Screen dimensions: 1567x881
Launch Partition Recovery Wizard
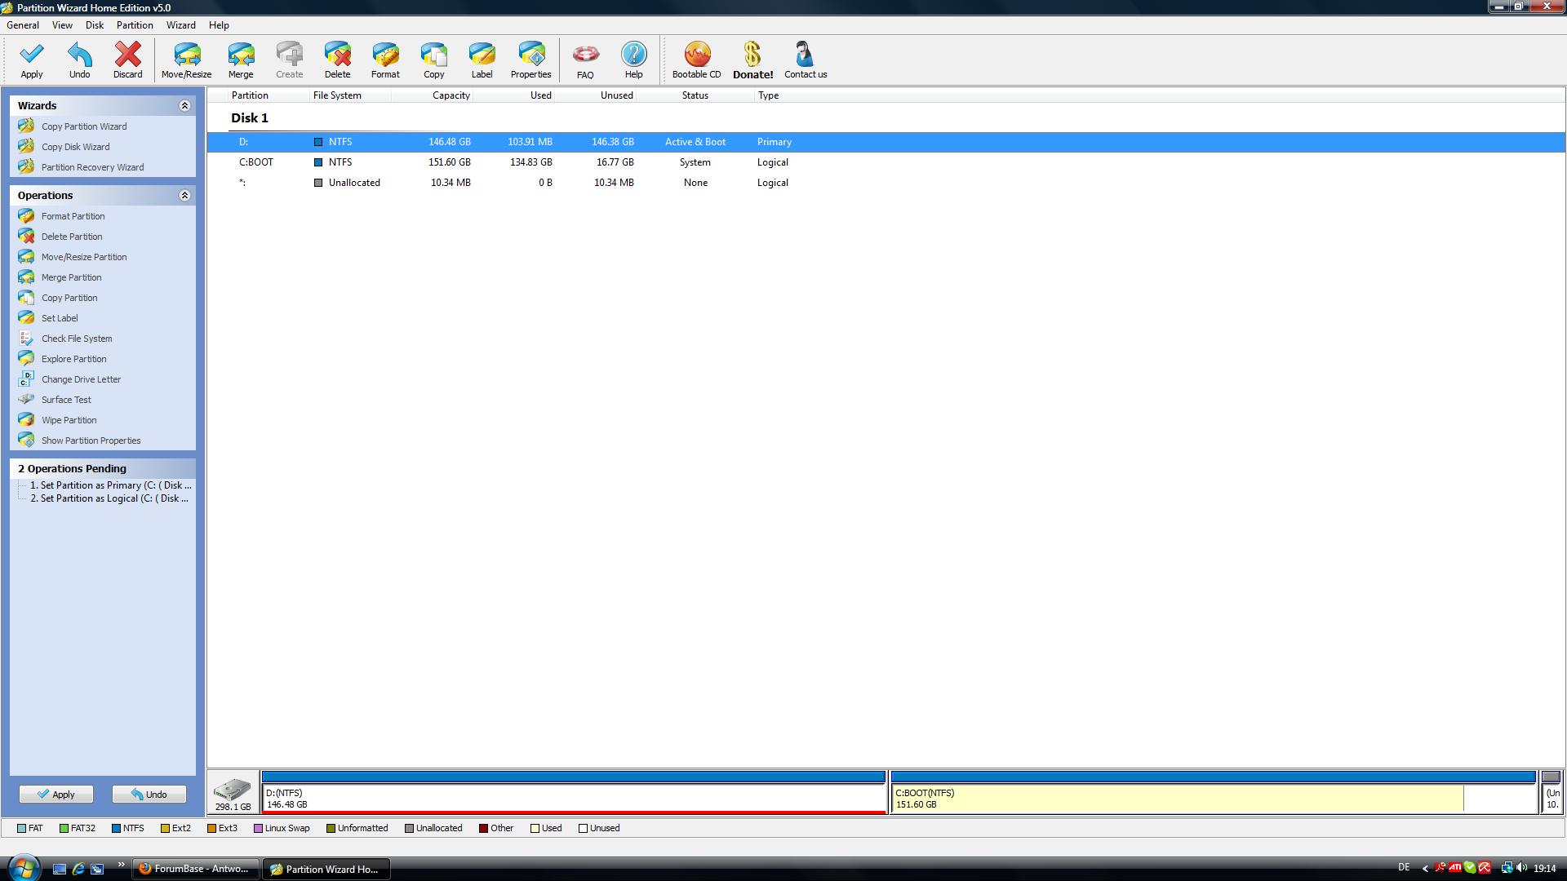tap(92, 167)
